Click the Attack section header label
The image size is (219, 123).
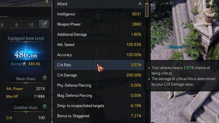(62, 4)
